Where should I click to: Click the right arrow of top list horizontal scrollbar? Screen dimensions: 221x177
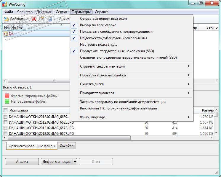216,81
